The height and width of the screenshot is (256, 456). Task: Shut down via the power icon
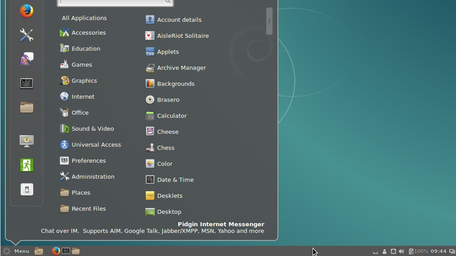click(26, 189)
